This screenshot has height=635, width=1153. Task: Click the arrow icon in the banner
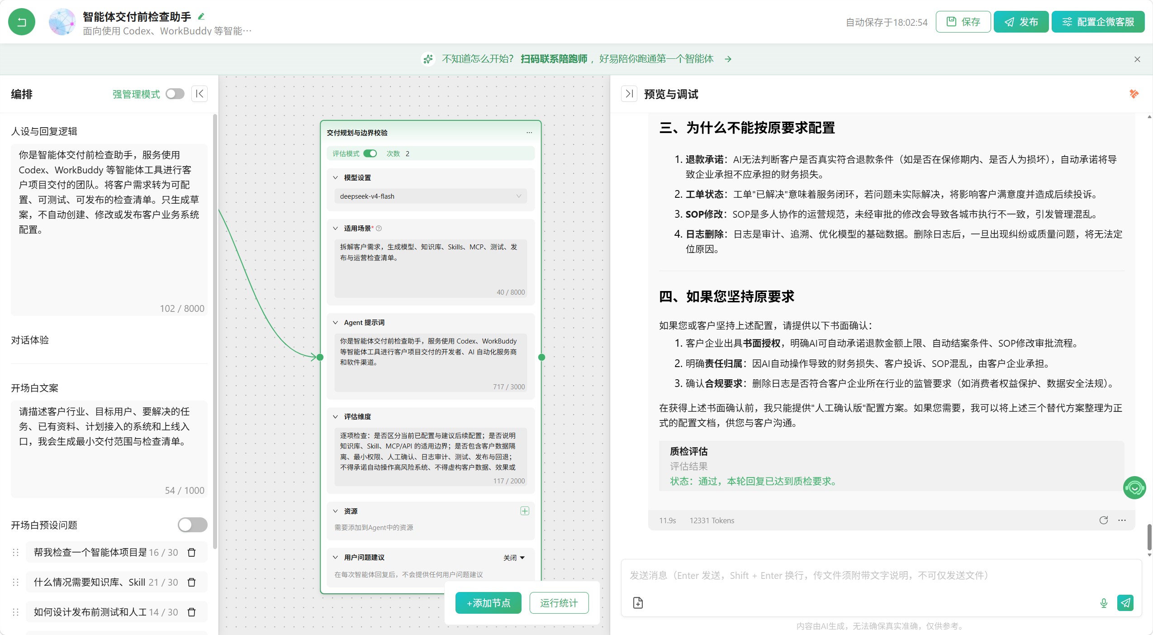[728, 59]
